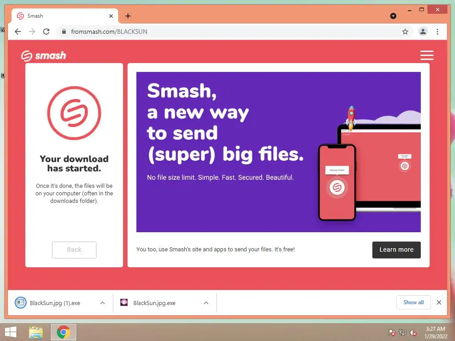The image size is (455, 341).
Task: Open File Explorer from taskbar
Action: coord(36,332)
